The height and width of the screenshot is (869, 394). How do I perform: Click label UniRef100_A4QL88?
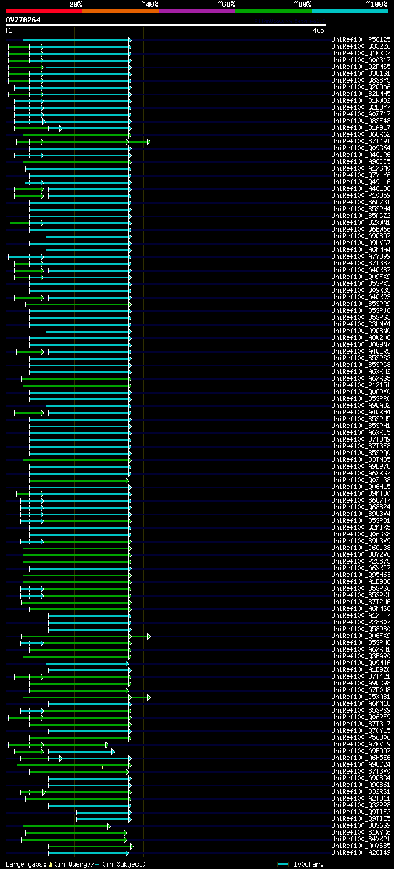[361, 189]
